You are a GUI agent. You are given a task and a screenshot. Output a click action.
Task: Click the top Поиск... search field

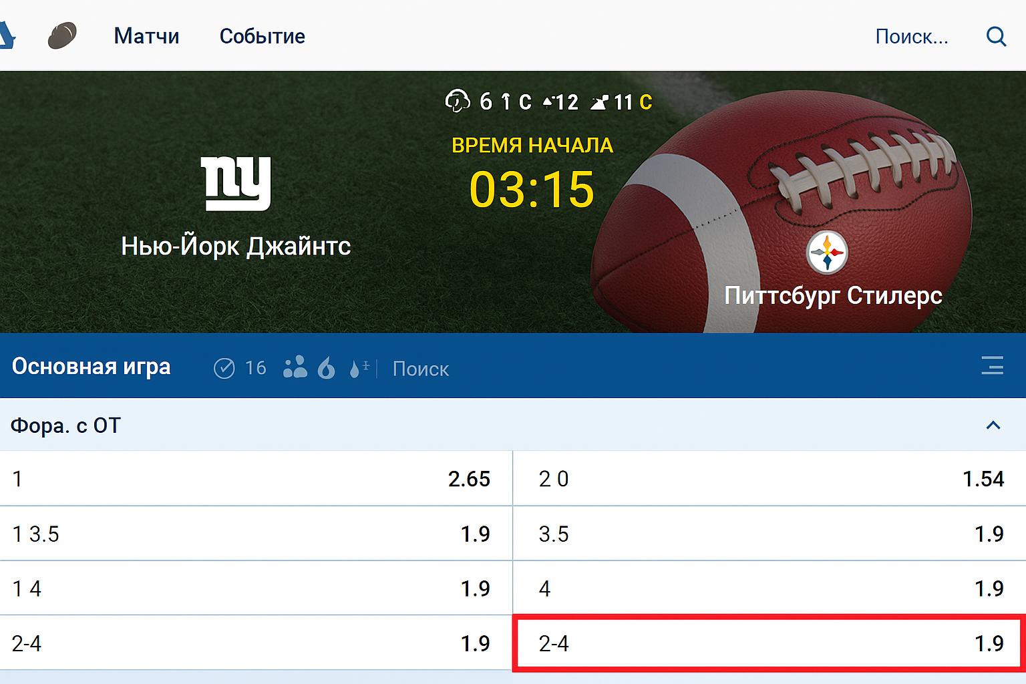click(x=911, y=37)
